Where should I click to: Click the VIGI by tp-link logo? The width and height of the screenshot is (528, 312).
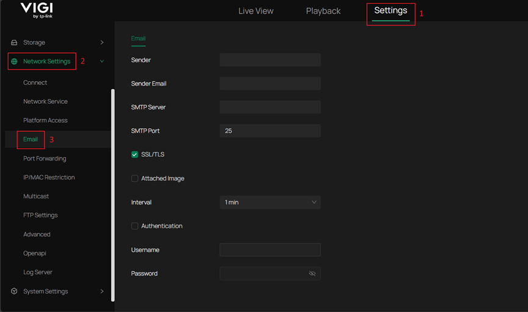[36, 10]
